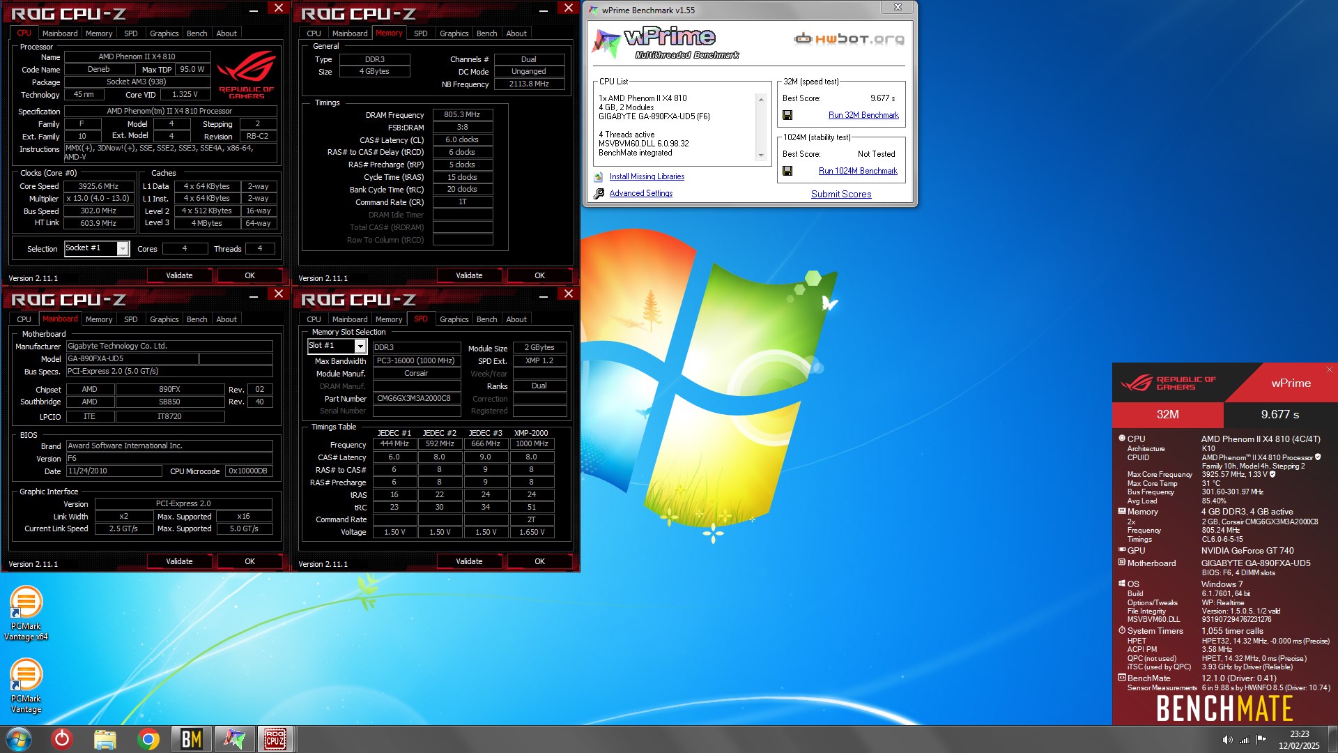Click OK in the CPU-Z SPD window
The height and width of the screenshot is (753, 1338).
(539, 561)
